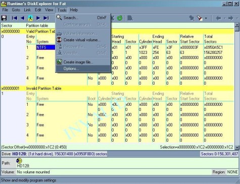Click the vertical scrollbar thumb

pyautogui.click(x=237, y=29)
